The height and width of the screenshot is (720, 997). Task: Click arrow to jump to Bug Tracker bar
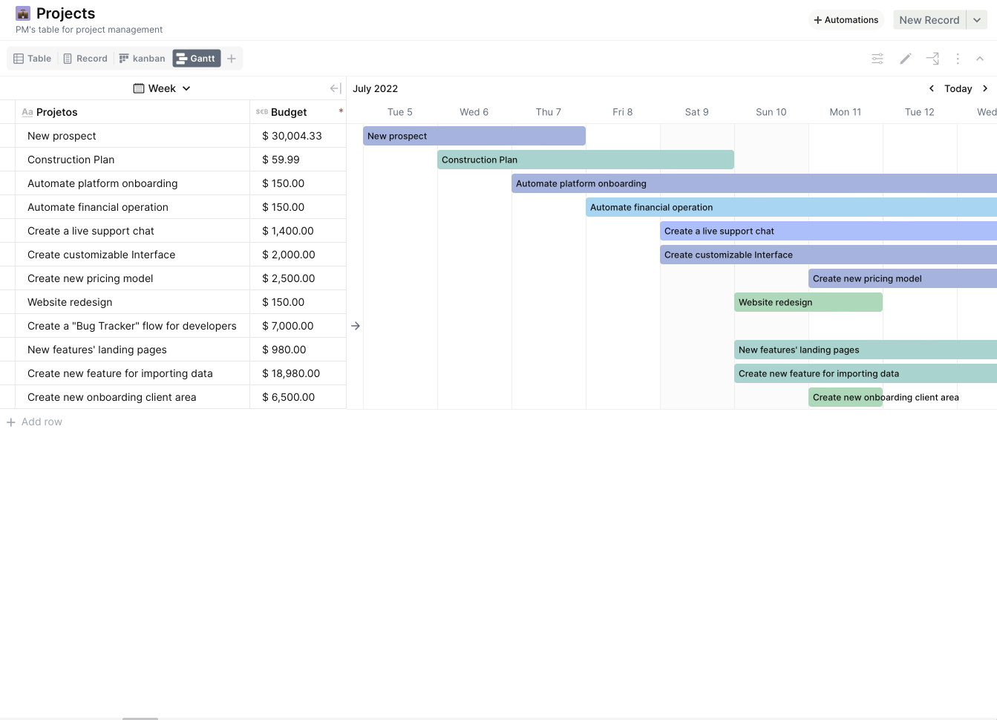(x=356, y=326)
